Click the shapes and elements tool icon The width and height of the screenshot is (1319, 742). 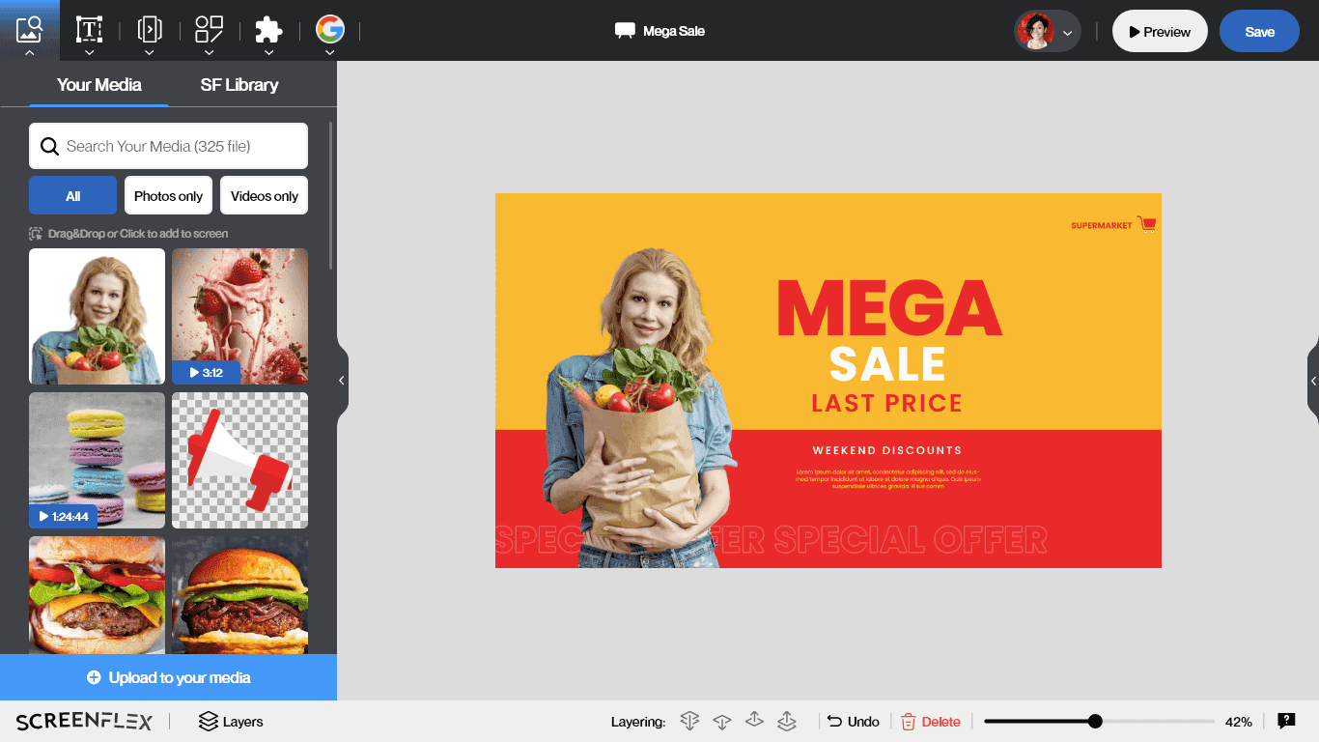point(209,29)
